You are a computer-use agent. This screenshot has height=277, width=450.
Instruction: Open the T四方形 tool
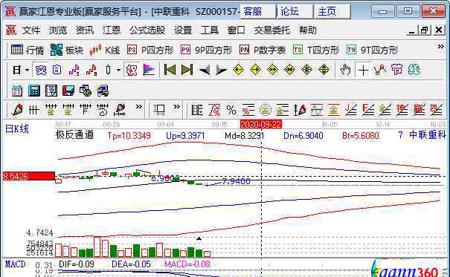316,50
